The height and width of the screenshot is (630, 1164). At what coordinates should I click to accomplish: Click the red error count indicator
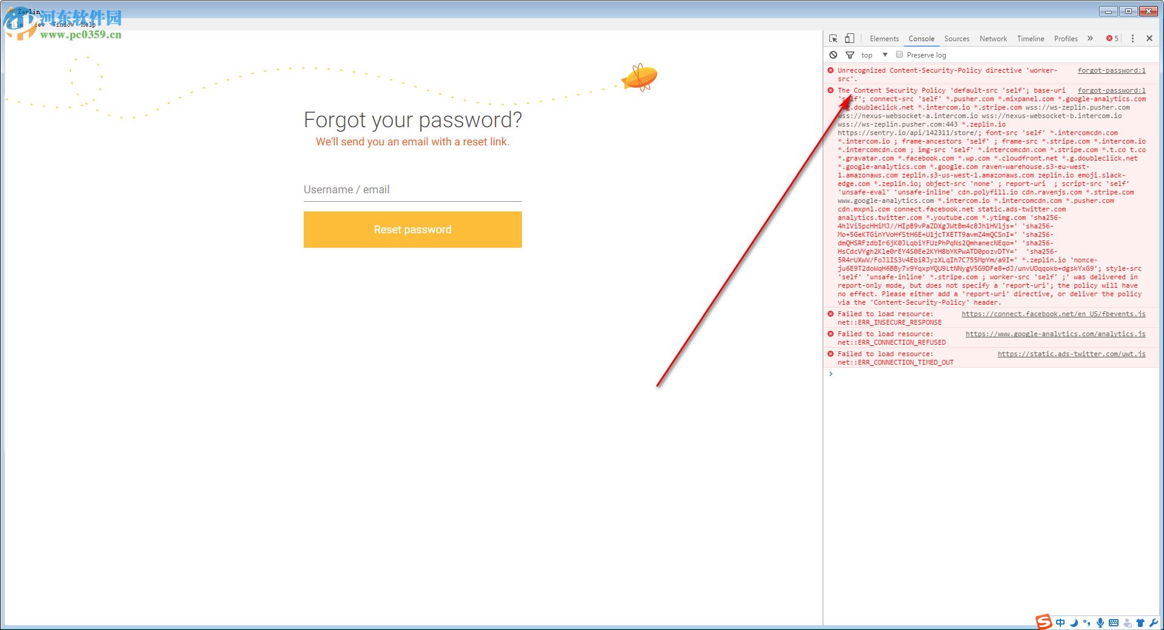1112,38
